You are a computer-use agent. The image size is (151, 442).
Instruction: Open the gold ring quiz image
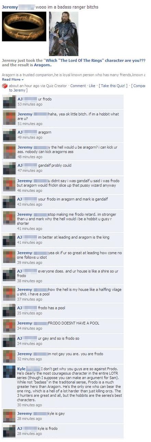(x=24, y=26)
